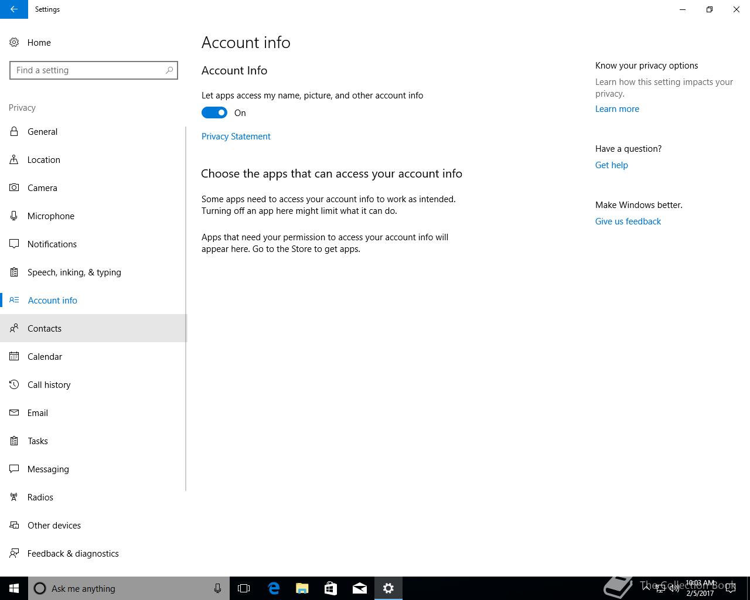Click Cortana's Ask me anything box

(129, 588)
